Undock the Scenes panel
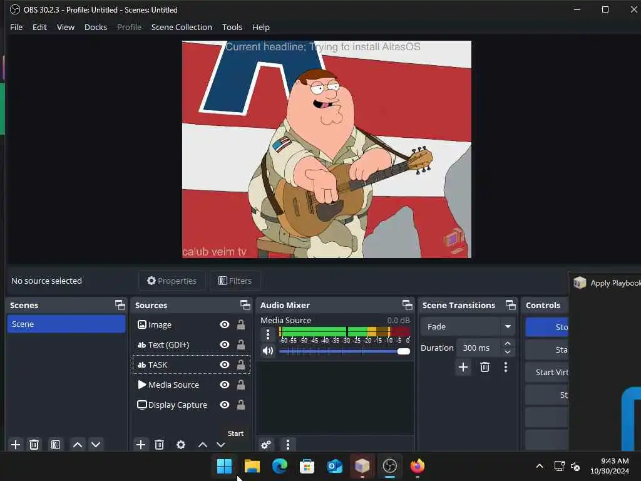 (x=120, y=305)
